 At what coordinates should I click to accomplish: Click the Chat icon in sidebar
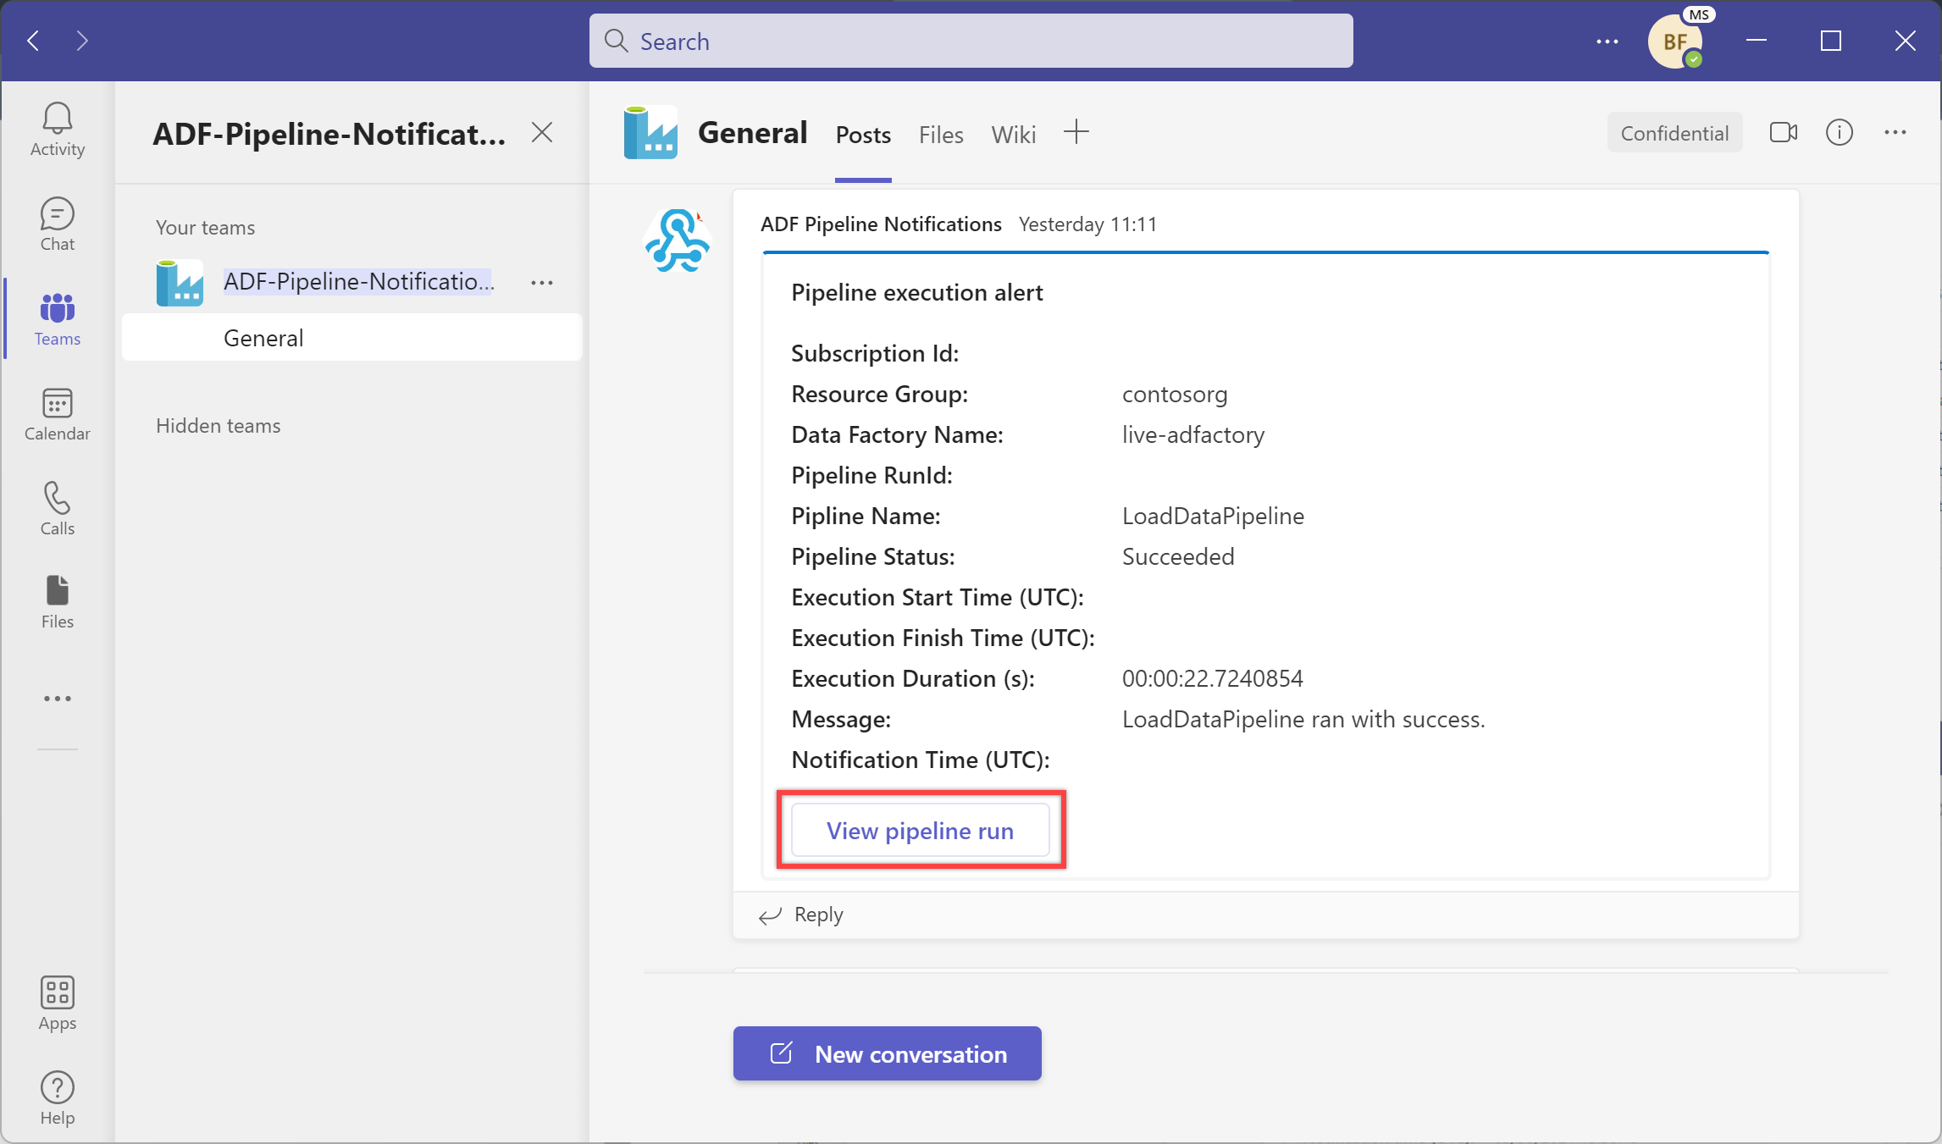[x=56, y=222]
